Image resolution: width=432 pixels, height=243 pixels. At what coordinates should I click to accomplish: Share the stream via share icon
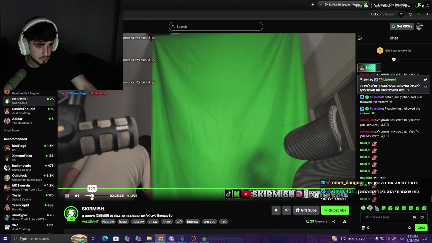click(334, 221)
